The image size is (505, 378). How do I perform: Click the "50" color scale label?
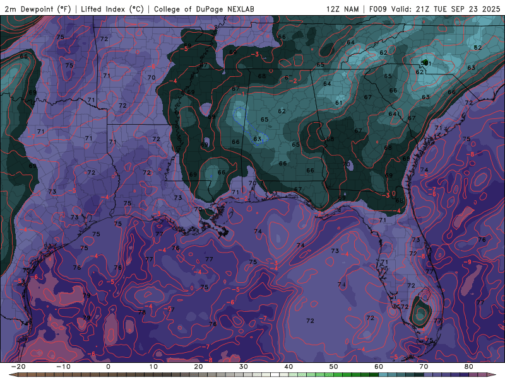[334, 367]
